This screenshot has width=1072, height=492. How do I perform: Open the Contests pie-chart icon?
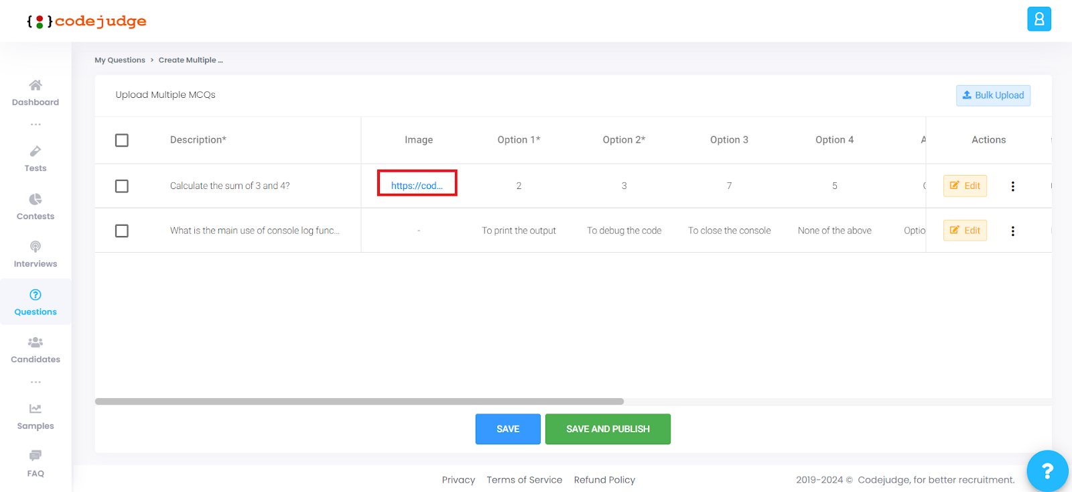tap(36, 199)
